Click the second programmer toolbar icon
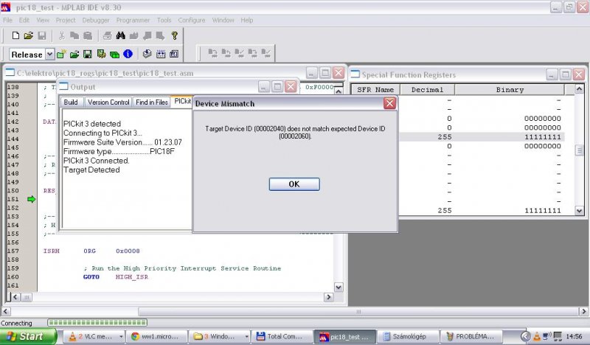Viewport: 590px width, 345px height. click(x=226, y=53)
